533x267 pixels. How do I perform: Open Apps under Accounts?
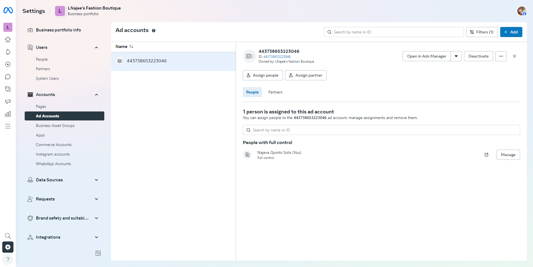point(40,135)
